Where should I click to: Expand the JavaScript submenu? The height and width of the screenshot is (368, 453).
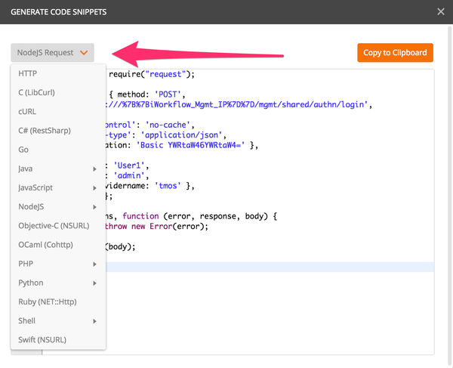[x=94, y=187]
